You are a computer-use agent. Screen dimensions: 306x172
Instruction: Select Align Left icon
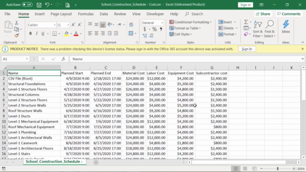coord(90,33)
